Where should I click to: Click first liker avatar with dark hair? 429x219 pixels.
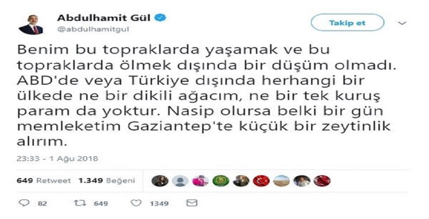[x=160, y=181]
